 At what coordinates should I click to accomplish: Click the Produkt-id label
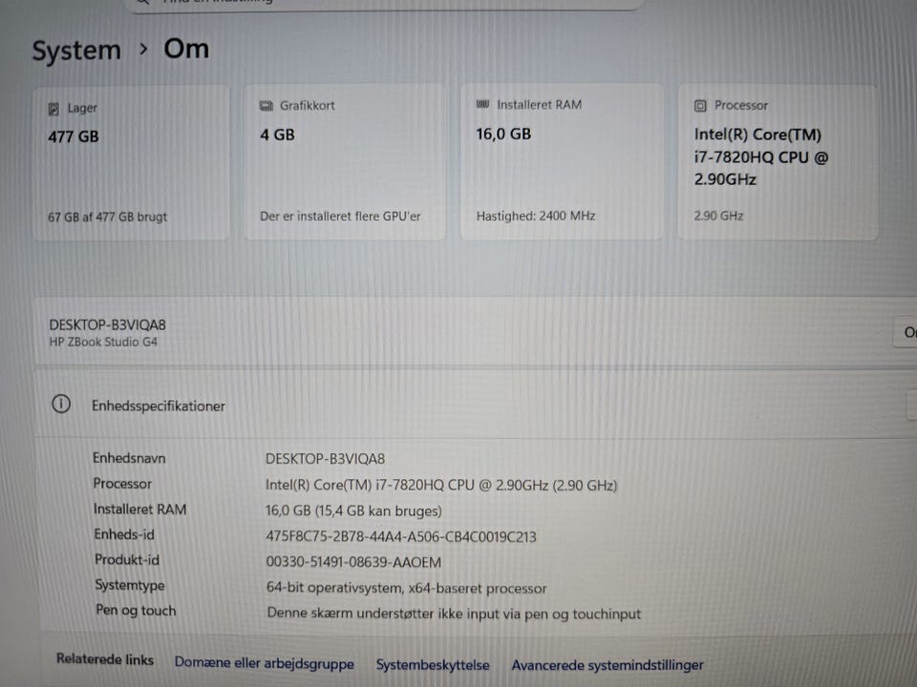point(127,560)
